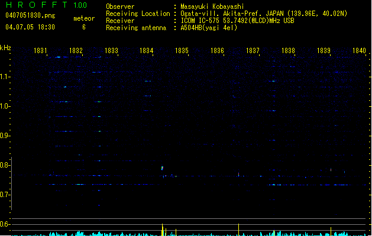Click the small red echo at 1839
This screenshot has height=236, width=372.
click(331, 170)
